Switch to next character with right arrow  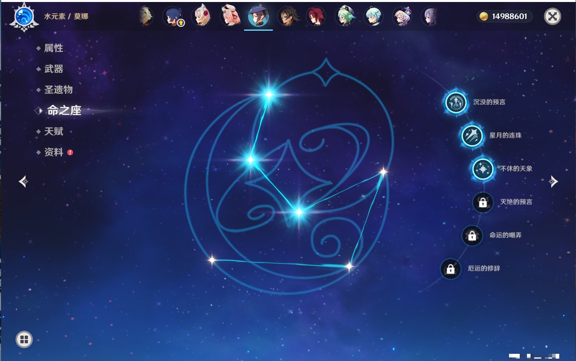point(553,181)
